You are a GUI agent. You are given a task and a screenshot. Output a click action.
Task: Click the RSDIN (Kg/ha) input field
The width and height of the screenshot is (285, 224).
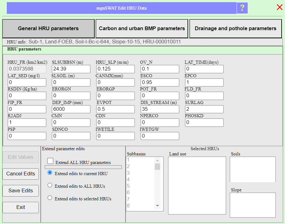tap(27, 96)
